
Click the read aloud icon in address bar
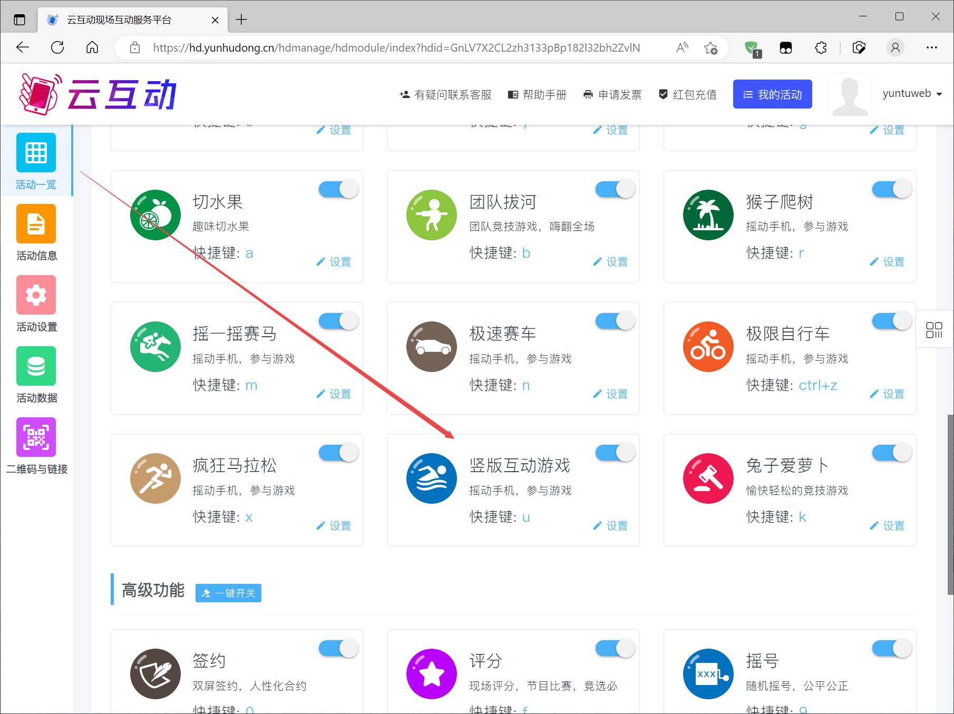[x=682, y=48]
